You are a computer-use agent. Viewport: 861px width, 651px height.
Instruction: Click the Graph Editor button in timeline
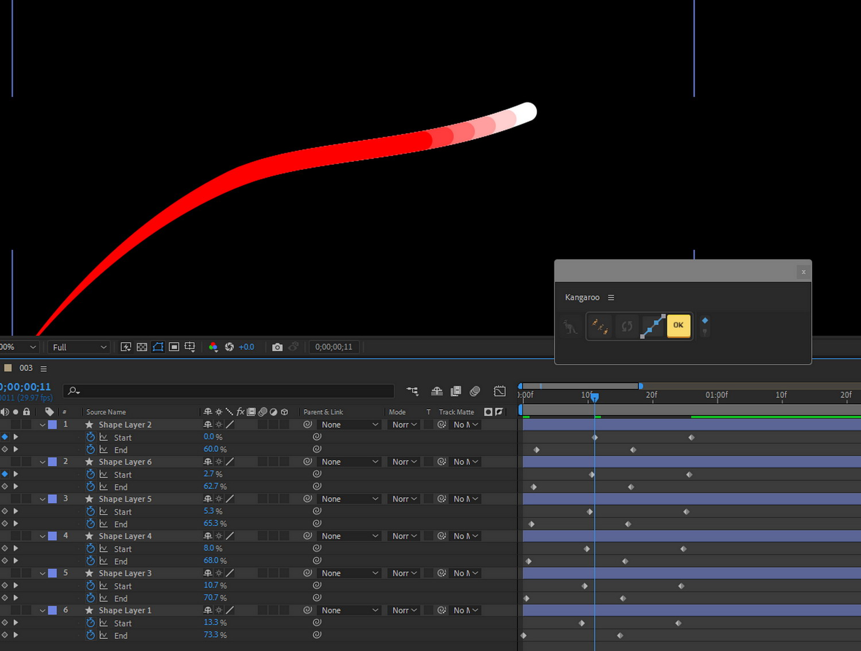coord(499,391)
